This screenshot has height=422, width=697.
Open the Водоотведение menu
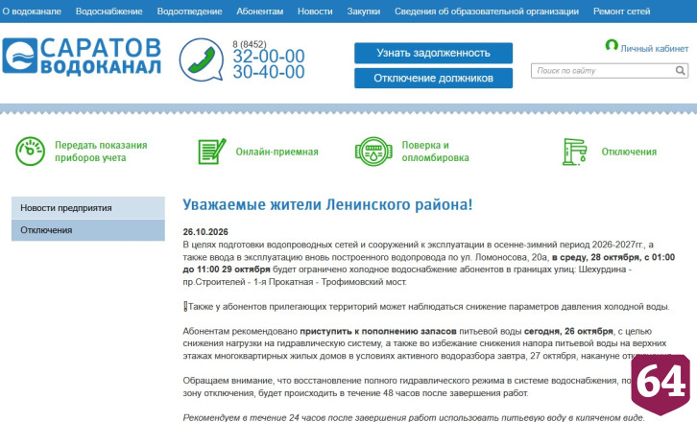pos(189,12)
